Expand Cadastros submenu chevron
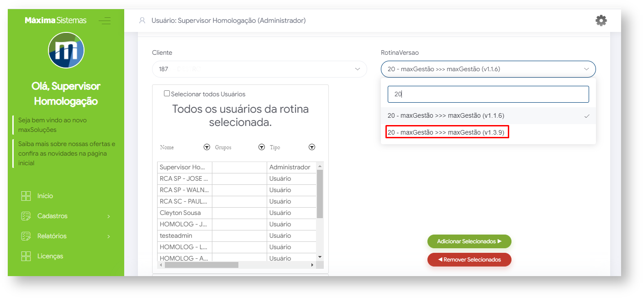 pos(109,216)
